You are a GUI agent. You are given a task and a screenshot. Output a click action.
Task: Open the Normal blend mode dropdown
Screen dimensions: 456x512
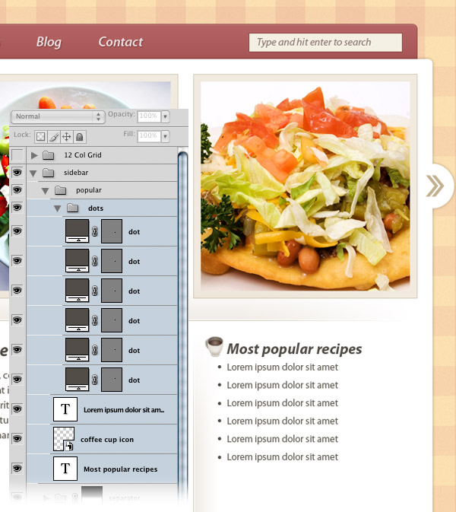(58, 116)
